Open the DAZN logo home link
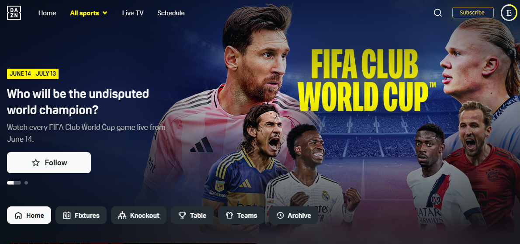Viewport: 520px width, 244px height. click(x=14, y=13)
